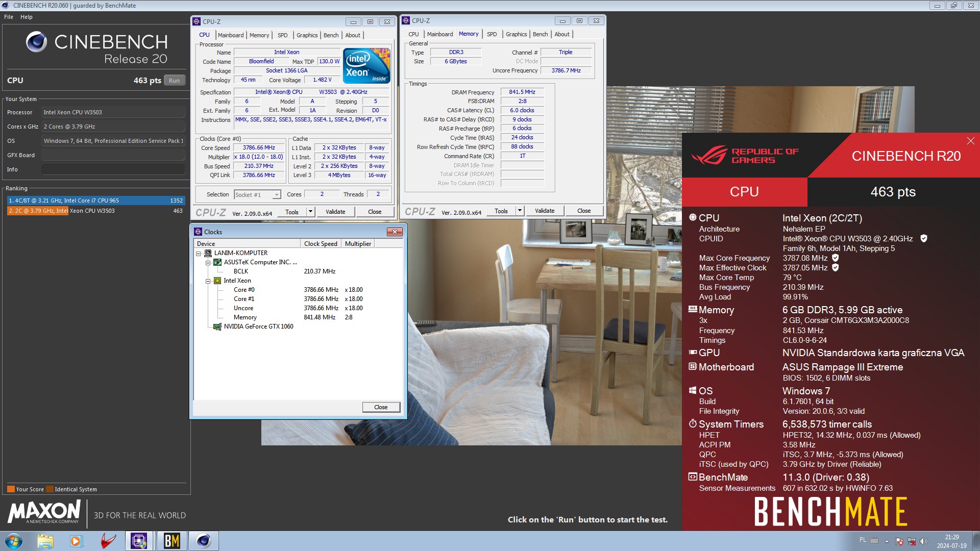Click Close button in right CPU-Z window
980x551 pixels.
pos(584,211)
